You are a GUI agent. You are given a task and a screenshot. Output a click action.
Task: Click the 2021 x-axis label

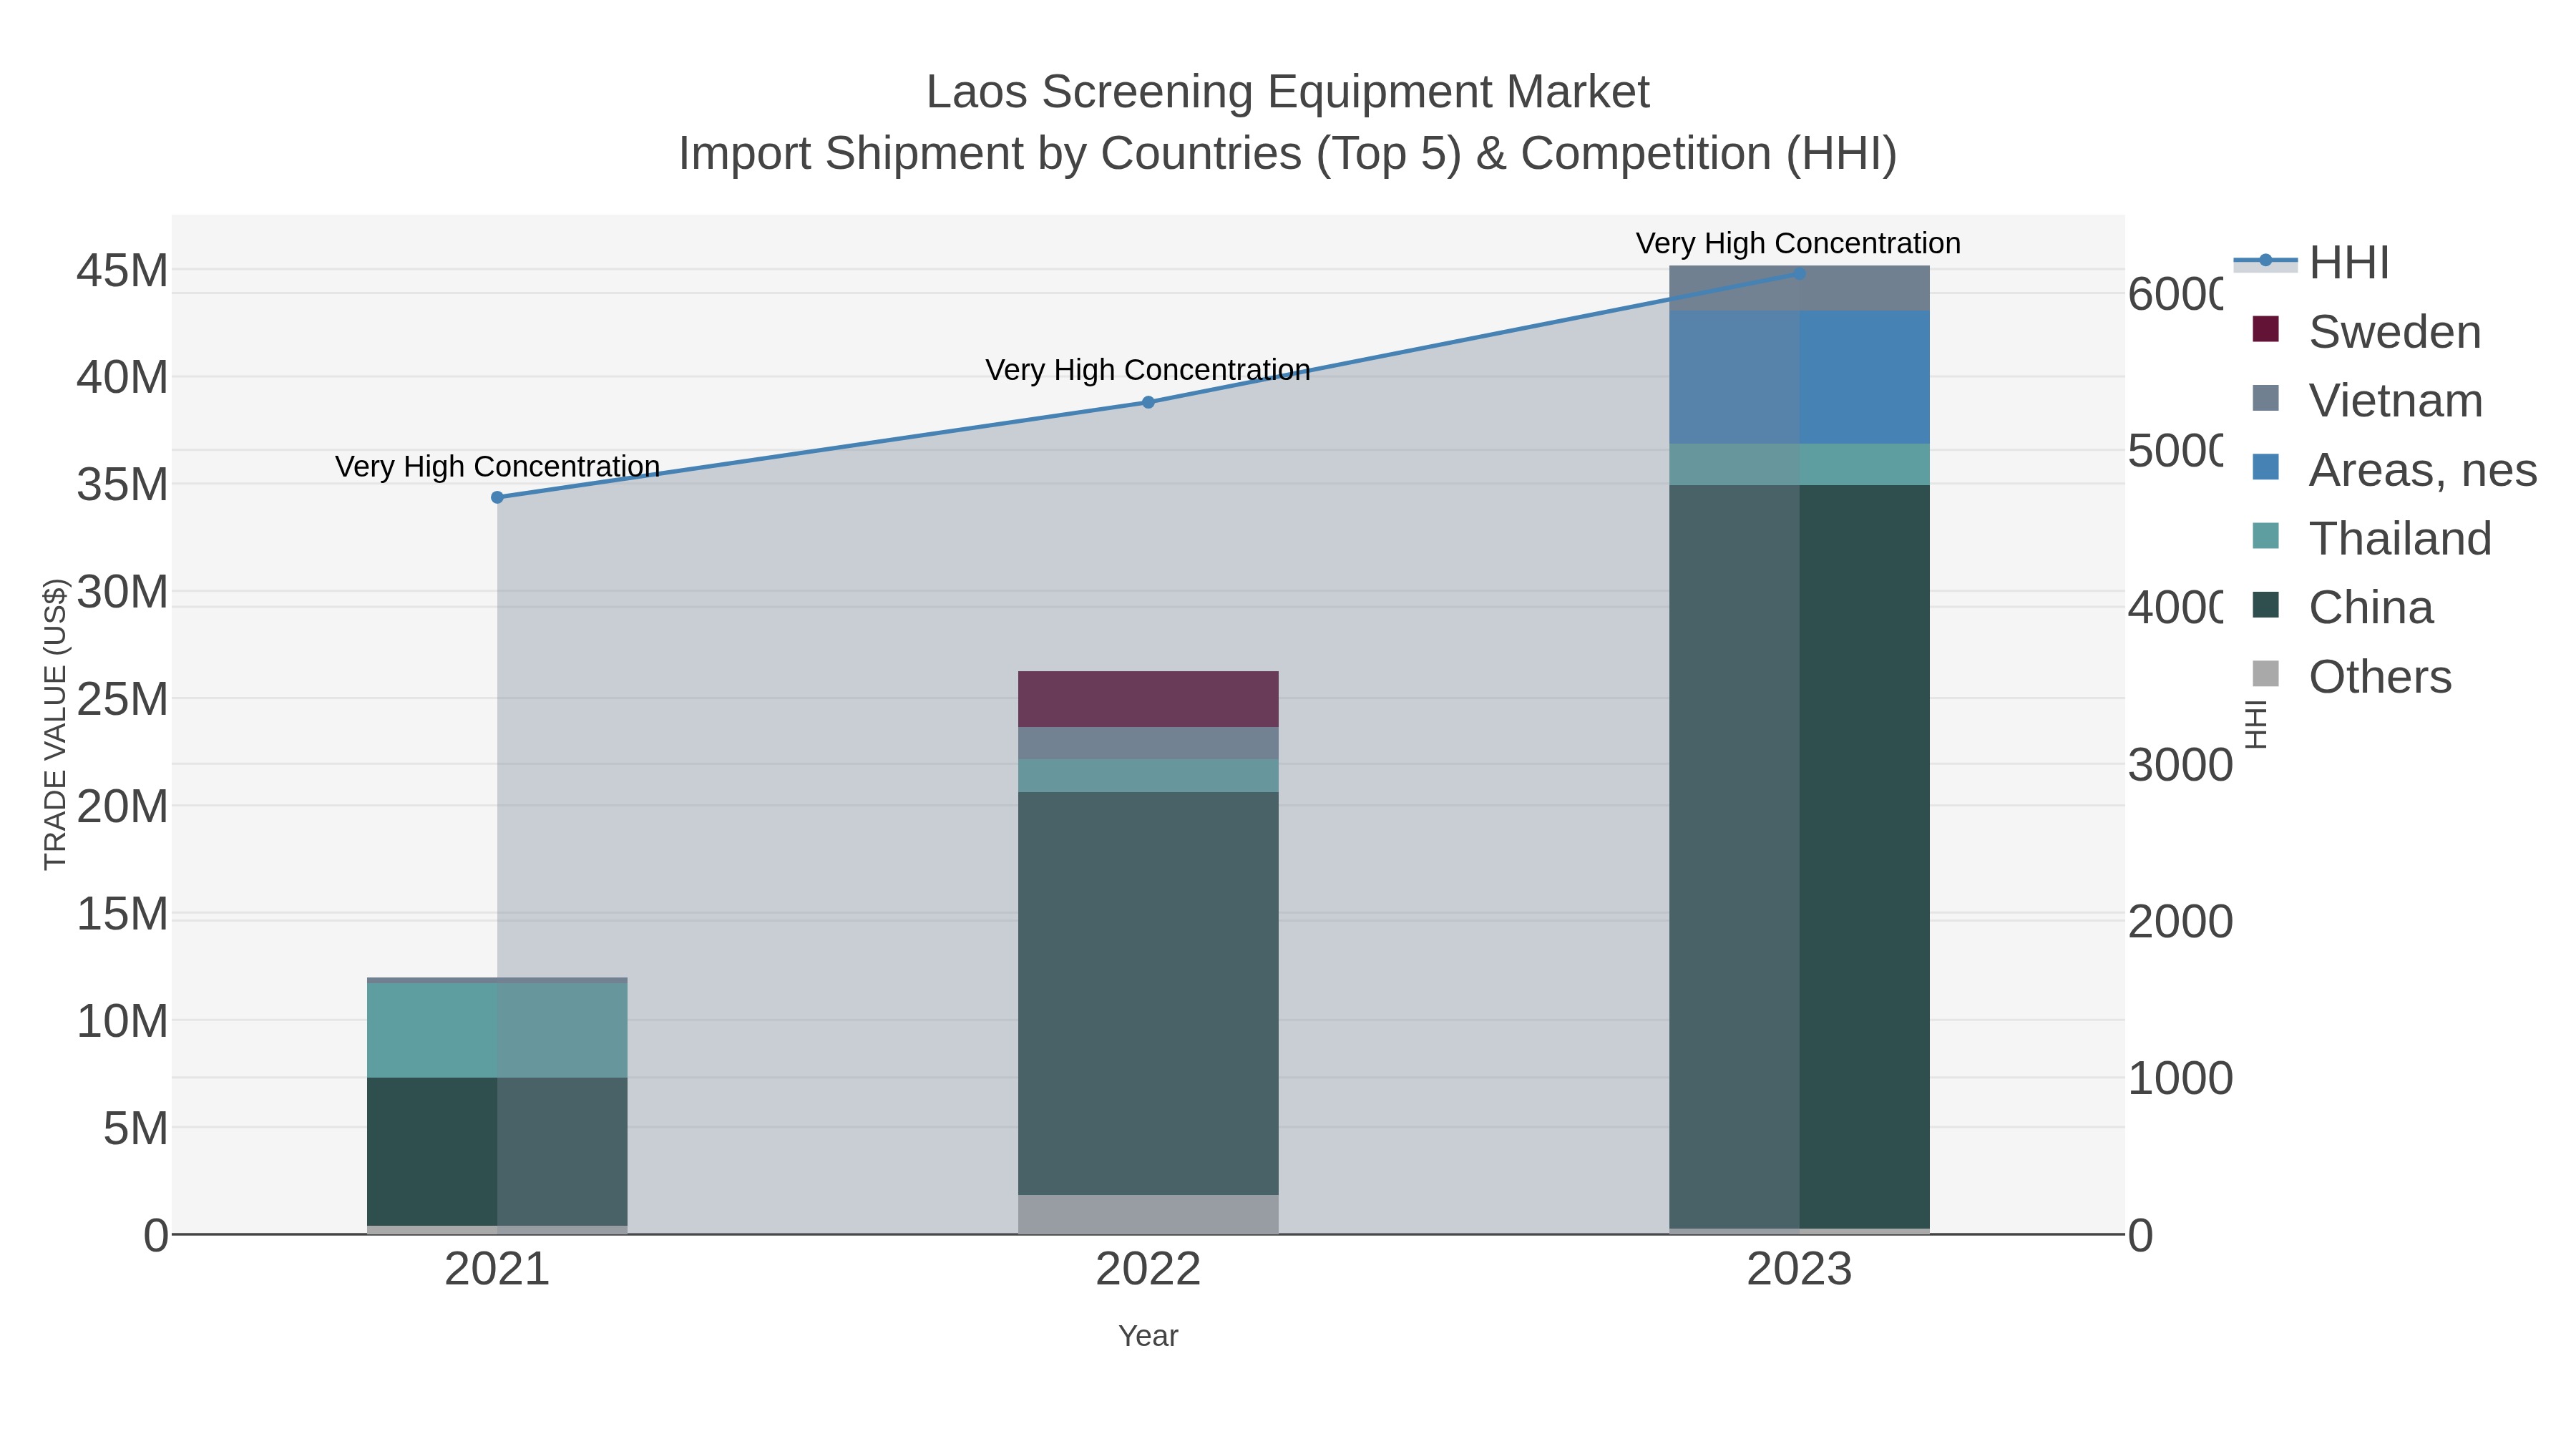(x=497, y=1270)
